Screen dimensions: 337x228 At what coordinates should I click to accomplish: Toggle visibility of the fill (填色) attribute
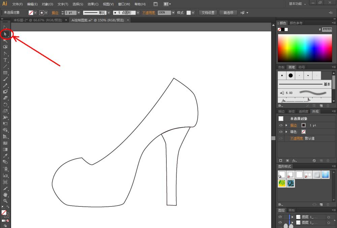(x=281, y=132)
